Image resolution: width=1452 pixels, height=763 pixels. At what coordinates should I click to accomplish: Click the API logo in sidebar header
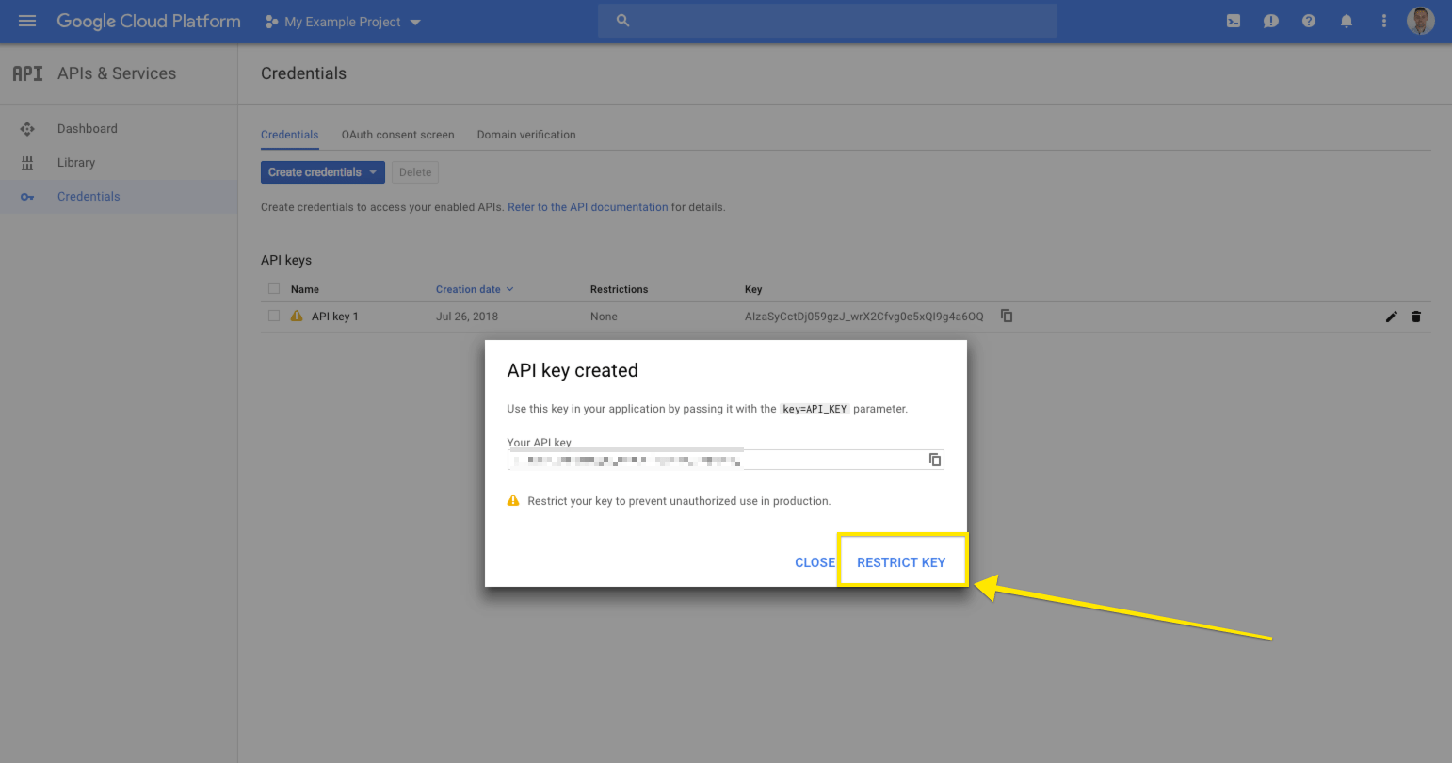pos(27,73)
